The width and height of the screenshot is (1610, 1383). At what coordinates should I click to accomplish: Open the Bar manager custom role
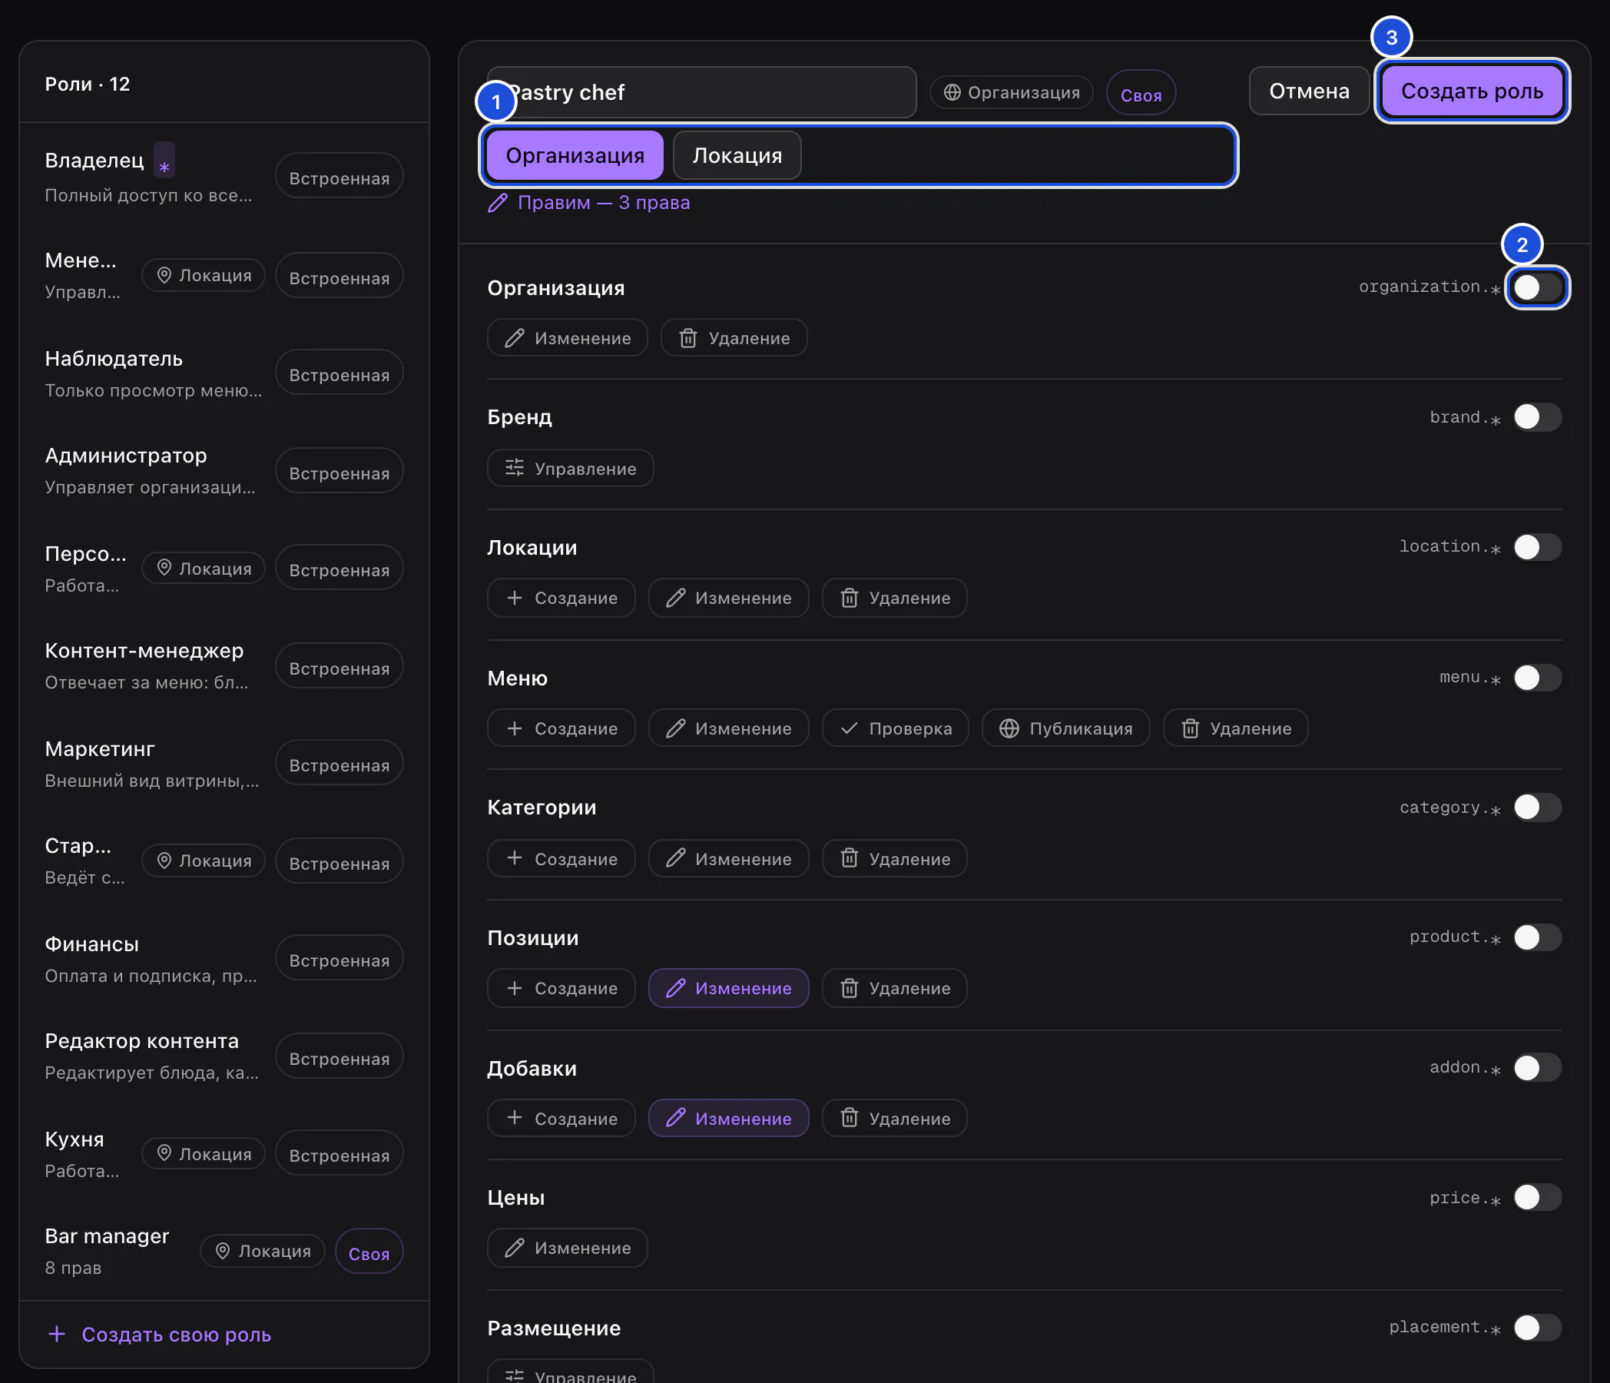tap(224, 1251)
